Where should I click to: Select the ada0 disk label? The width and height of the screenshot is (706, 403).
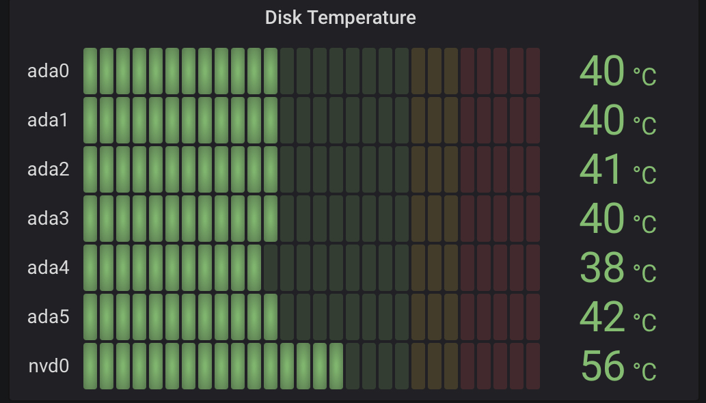click(x=48, y=71)
